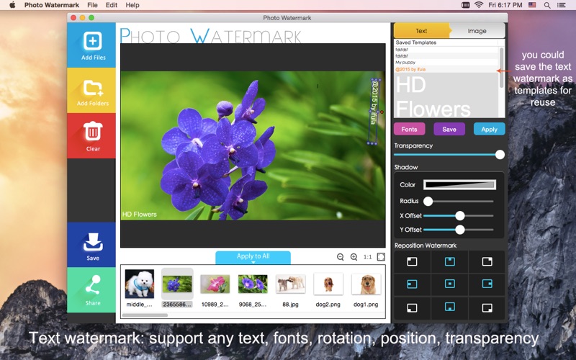Open the Help menu
Viewport: 576px width, 360px height.
coord(132,5)
